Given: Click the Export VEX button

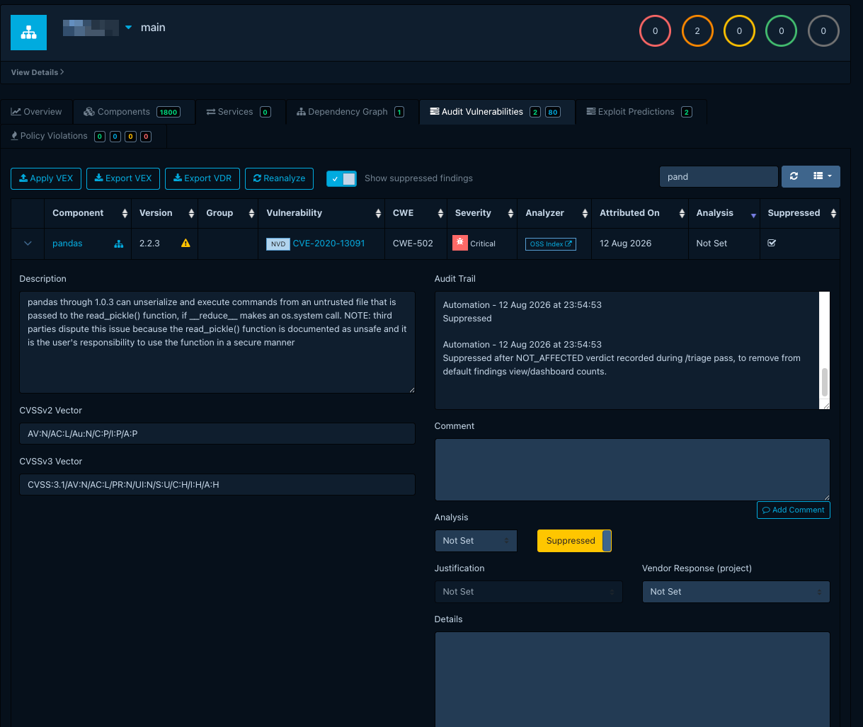Looking at the screenshot, I should (123, 178).
